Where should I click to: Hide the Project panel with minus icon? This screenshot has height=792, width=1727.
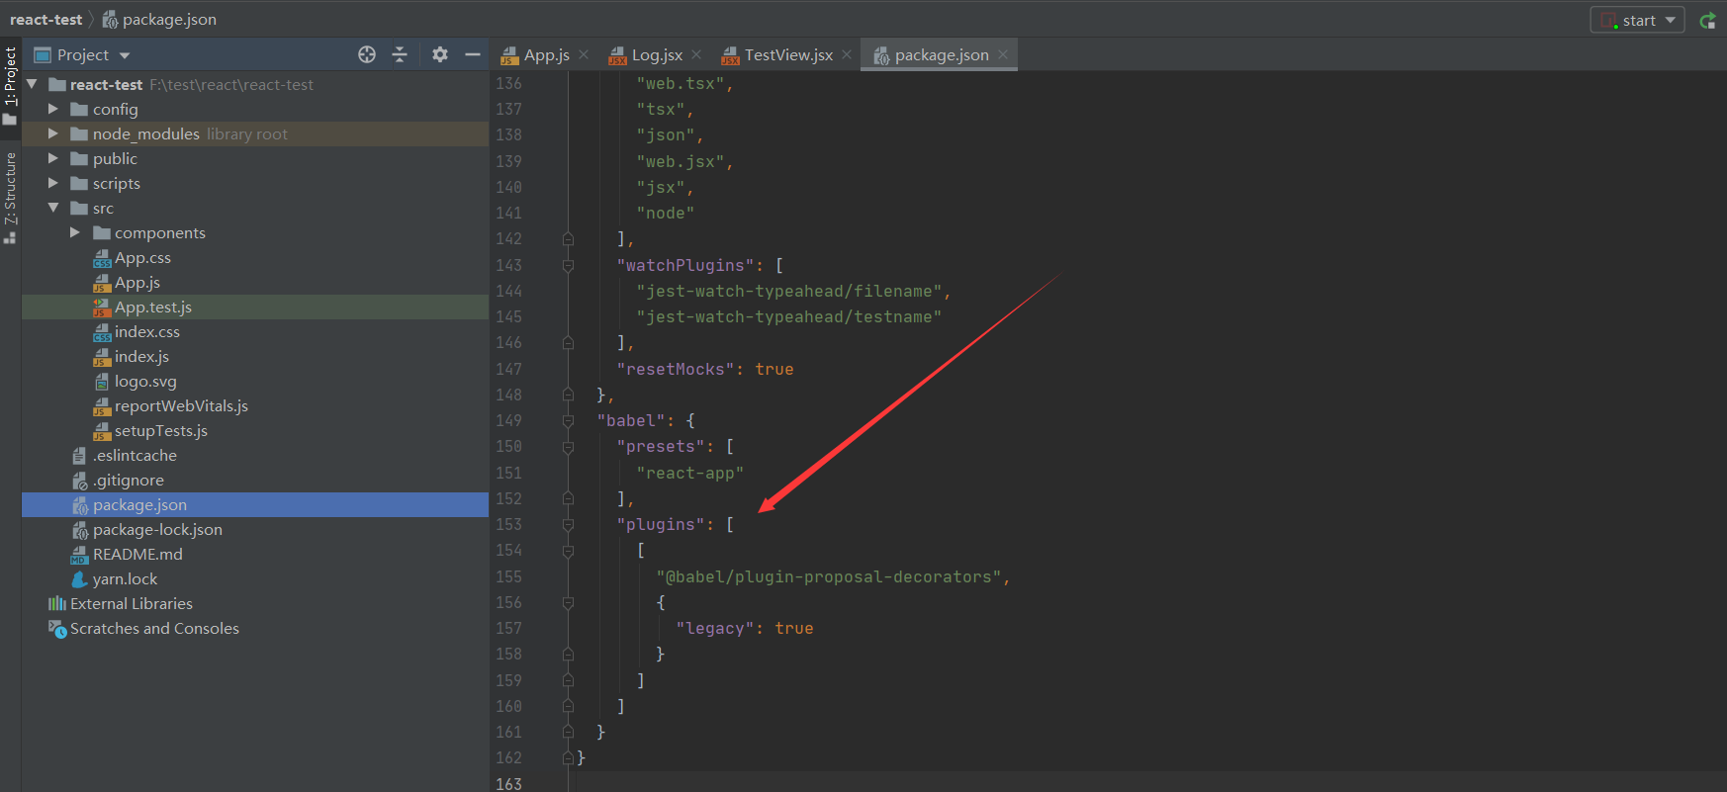[x=473, y=54]
